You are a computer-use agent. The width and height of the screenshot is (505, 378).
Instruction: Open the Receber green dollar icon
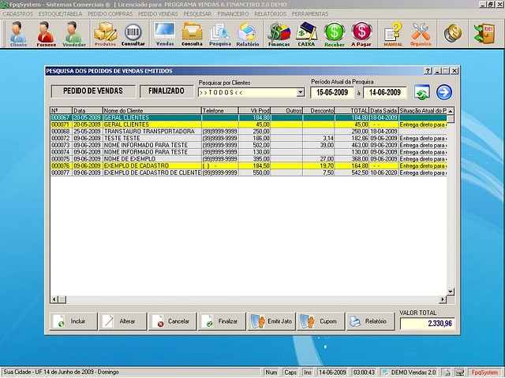335,33
